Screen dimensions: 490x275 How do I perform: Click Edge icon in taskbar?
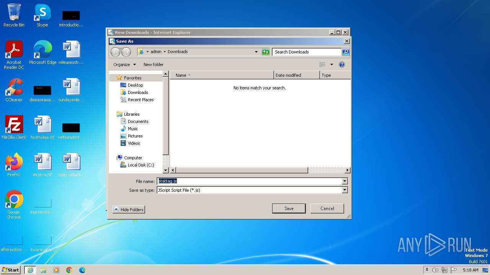pyautogui.click(x=82, y=270)
